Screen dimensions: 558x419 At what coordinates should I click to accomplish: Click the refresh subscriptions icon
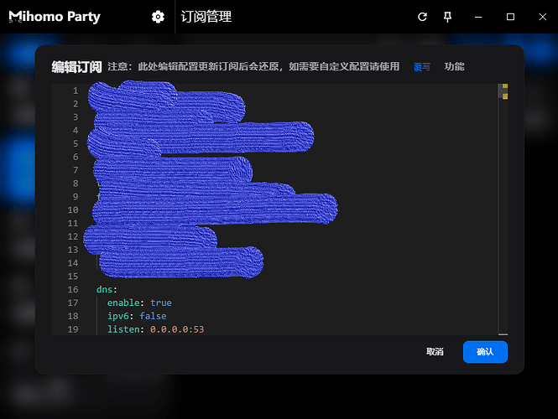[x=422, y=17]
